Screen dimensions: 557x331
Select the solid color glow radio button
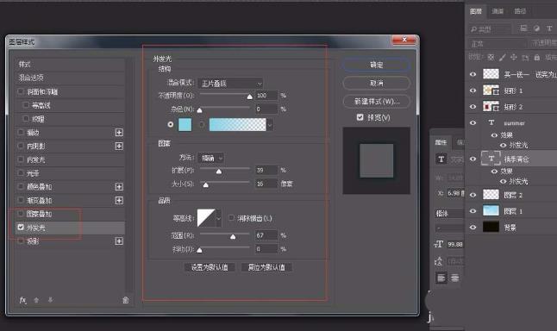coord(171,124)
